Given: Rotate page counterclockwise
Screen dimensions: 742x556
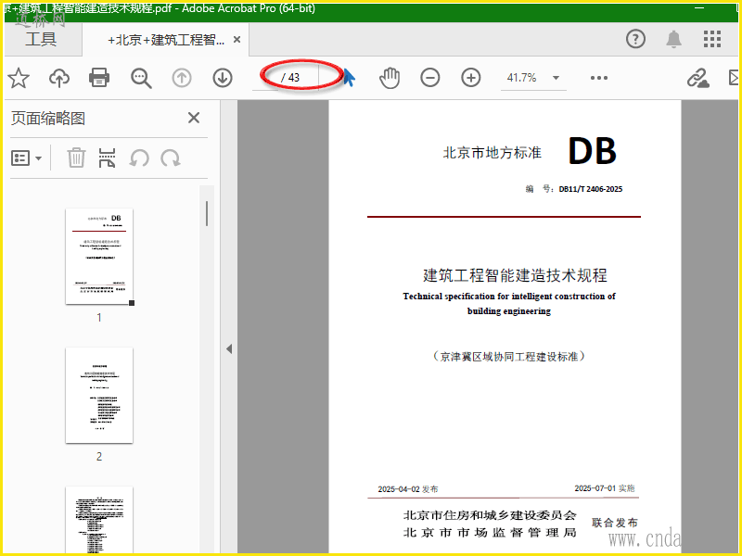Looking at the screenshot, I should point(139,158).
